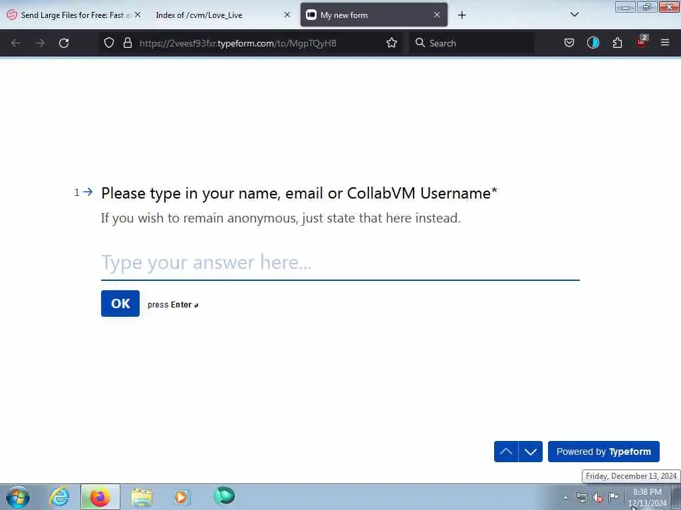Restore down the Firefox window
The width and height of the screenshot is (681, 510).
(647, 7)
